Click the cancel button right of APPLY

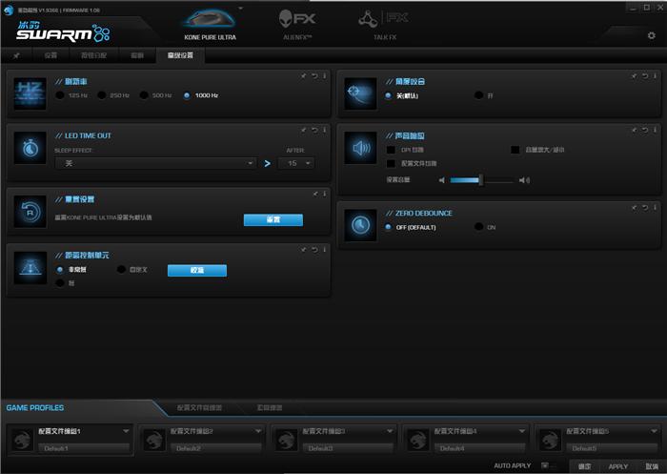coord(652,466)
